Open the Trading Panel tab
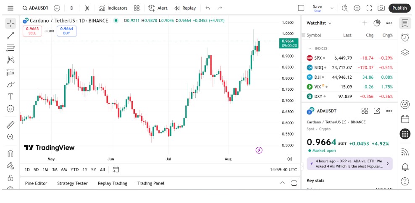This screenshot has width=415, height=203. point(151,183)
